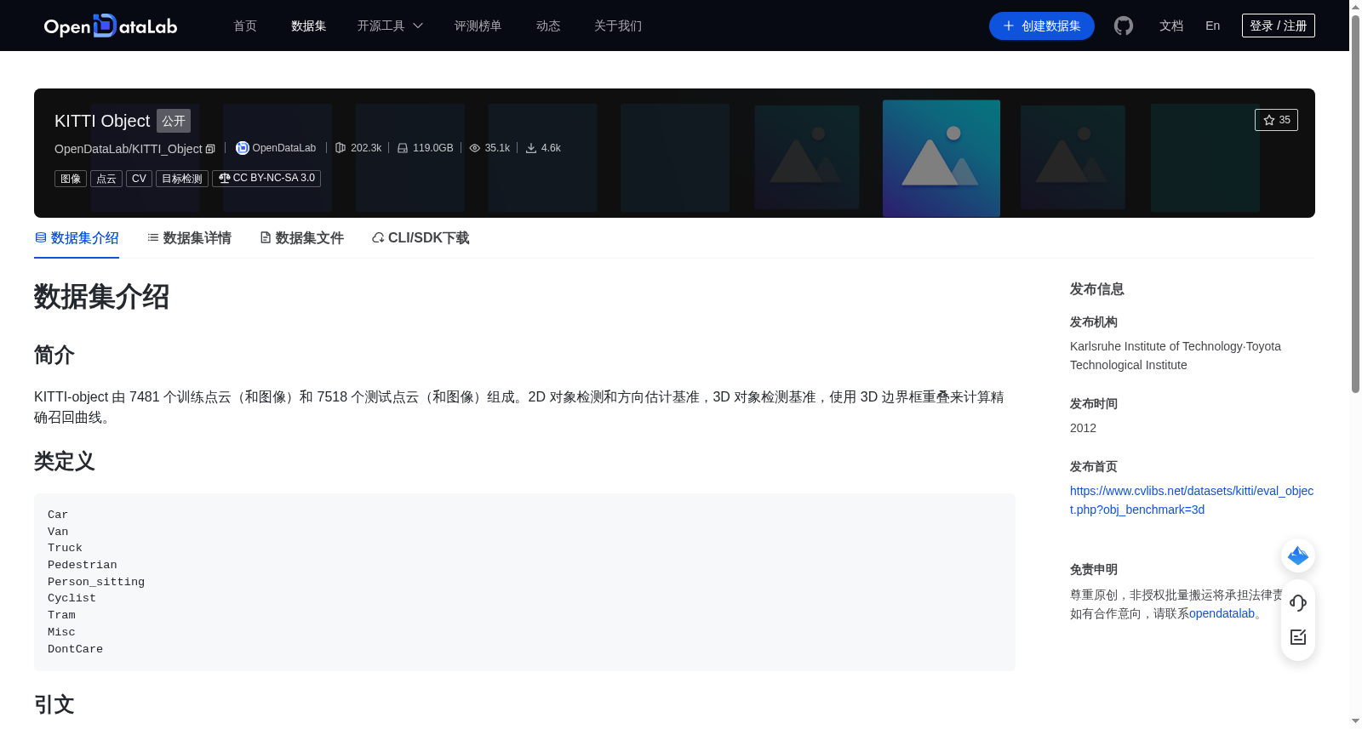
Task: Open the cvlibs.net KITTI homepage link
Action: (1192, 500)
